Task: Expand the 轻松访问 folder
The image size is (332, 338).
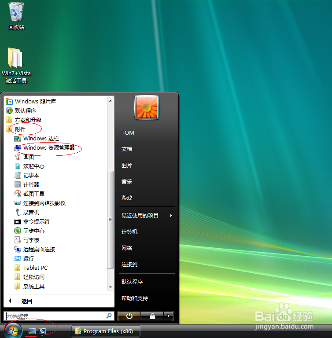Action: 30,277
